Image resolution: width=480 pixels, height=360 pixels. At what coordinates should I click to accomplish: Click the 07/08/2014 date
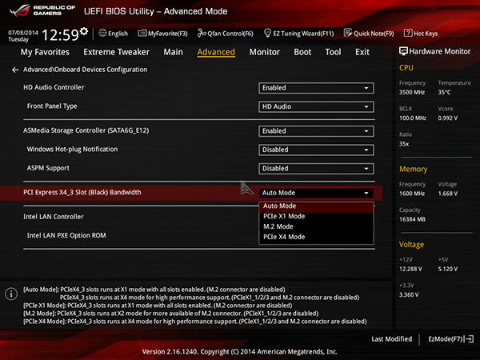pos(23,33)
